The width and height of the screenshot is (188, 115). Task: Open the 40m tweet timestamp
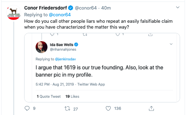pyautogui.click(x=106, y=8)
